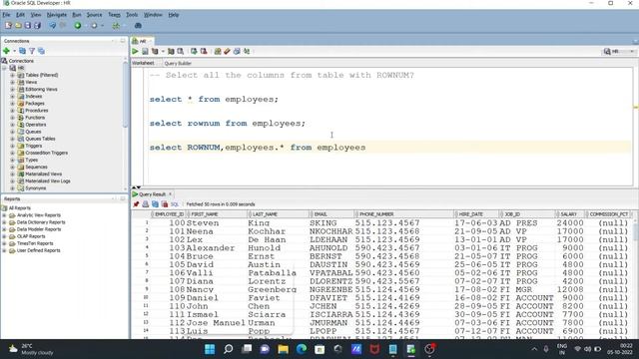
Task: Select the Queues Tables tree item
Action: 40,139
